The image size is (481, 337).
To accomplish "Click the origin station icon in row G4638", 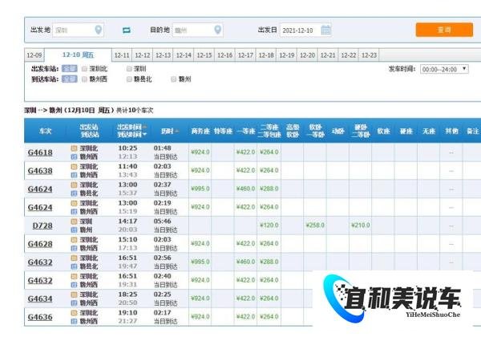I will (x=74, y=167).
